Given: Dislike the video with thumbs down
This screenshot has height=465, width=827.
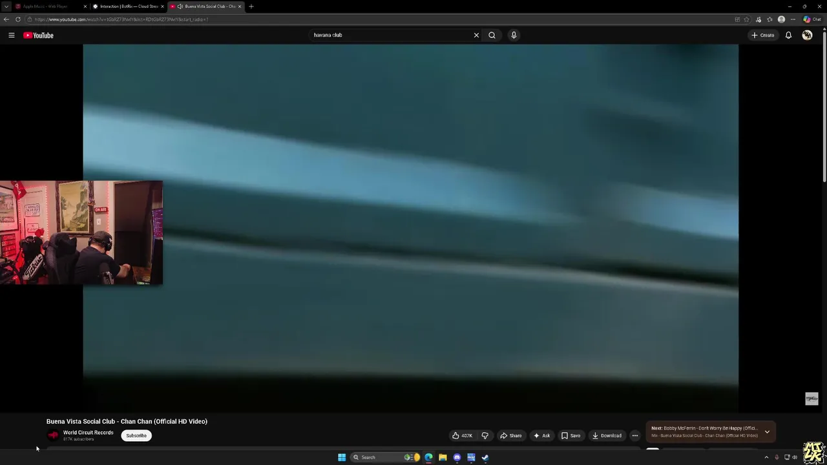Looking at the screenshot, I should pyautogui.click(x=485, y=435).
